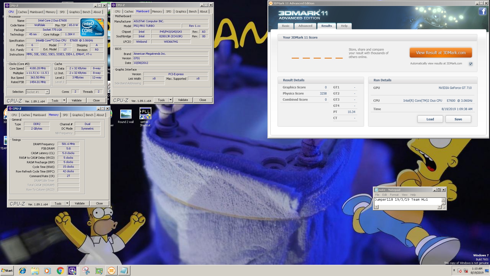The image size is (490, 276).
Task: Click the Facebook icon in 3DMark 11
Action: click(x=482, y=11)
